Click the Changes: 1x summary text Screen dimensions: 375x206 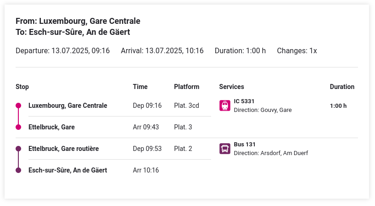click(297, 50)
